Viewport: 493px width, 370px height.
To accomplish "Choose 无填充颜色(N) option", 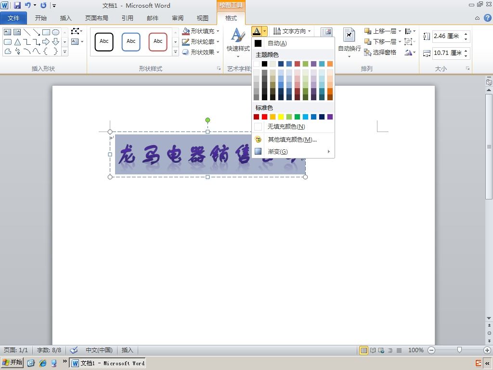I will click(x=293, y=127).
